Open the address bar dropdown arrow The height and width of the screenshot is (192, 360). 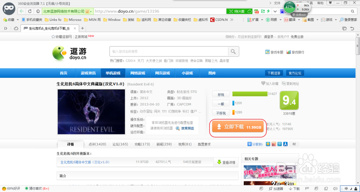pos(275,11)
